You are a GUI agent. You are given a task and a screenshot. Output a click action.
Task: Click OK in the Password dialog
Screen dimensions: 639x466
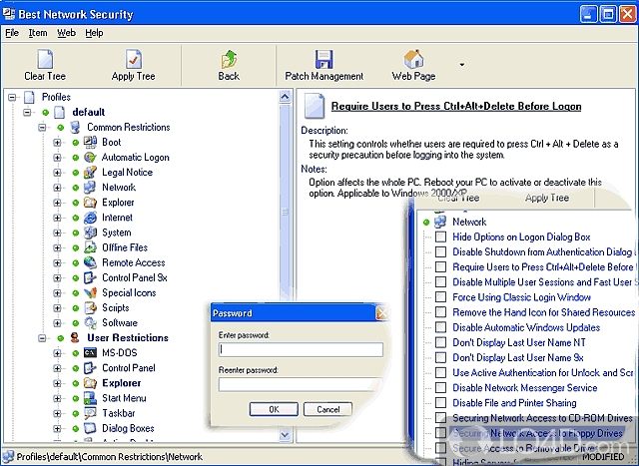(274, 409)
